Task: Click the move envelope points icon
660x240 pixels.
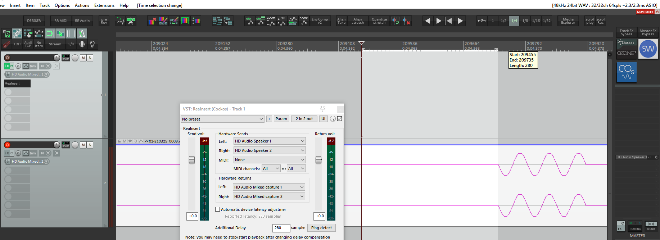Action: coord(39,33)
